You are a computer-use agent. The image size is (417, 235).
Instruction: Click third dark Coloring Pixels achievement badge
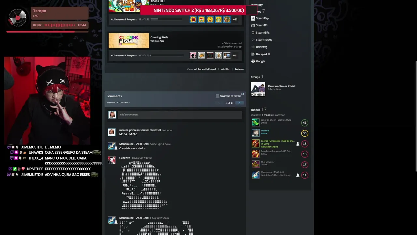coord(210,55)
